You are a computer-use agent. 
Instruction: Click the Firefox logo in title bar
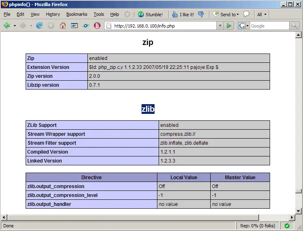click(x=4, y=4)
